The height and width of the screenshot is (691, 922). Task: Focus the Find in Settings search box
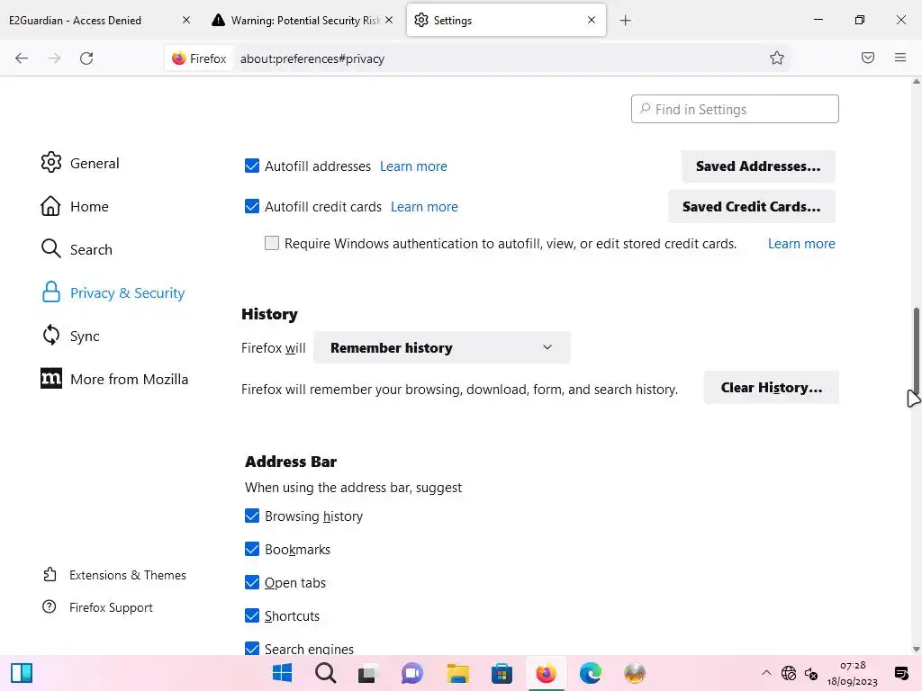pyautogui.click(x=735, y=109)
